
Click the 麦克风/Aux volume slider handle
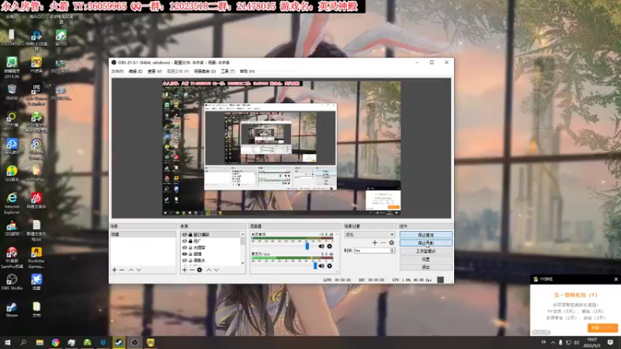315,266
